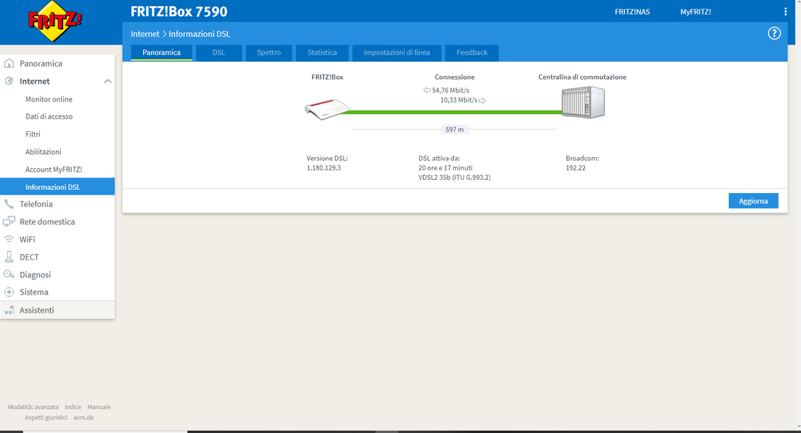The image size is (801, 433).
Task: Click the Indice footer link
Action: coord(73,407)
